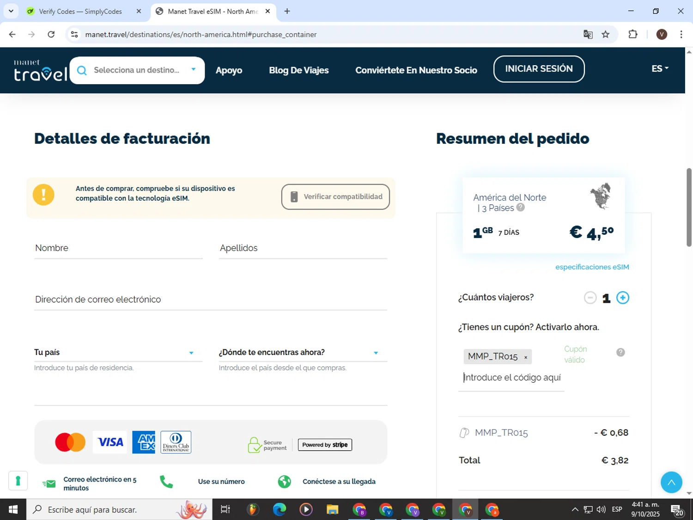Open the Windows Start menu
693x520 pixels.
(x=13, y=509)
